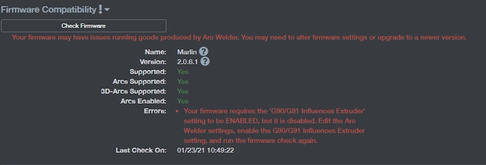This screenshot has width=486, height=165.
Task: Click the 3D-Arcs Supported Yes value
Action: pos(183,91)
